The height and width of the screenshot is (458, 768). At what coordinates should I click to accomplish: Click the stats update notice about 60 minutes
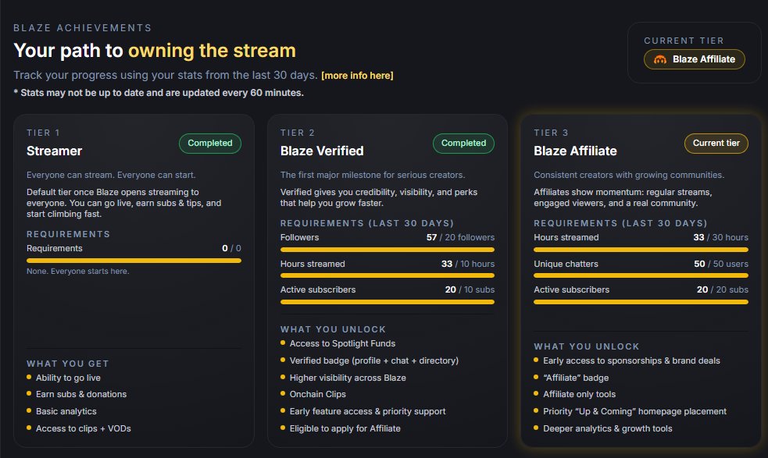point(159,93)
